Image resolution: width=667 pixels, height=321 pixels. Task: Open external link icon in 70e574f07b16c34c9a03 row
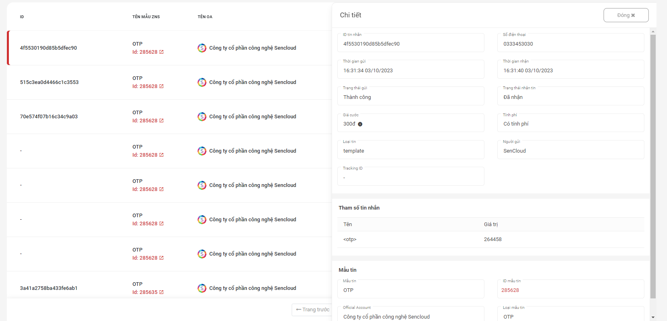162,121
